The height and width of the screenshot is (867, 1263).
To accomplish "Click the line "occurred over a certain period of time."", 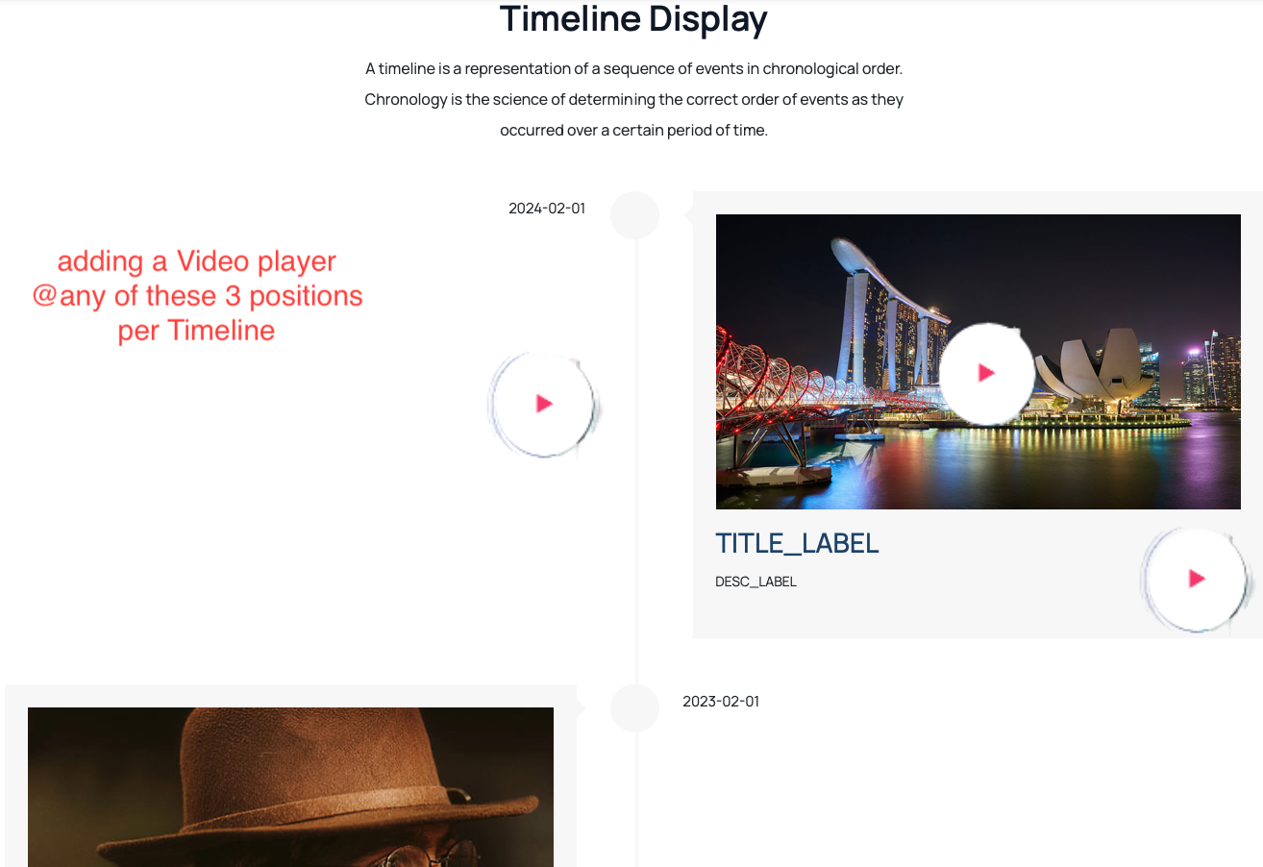I will pos(634,130).
